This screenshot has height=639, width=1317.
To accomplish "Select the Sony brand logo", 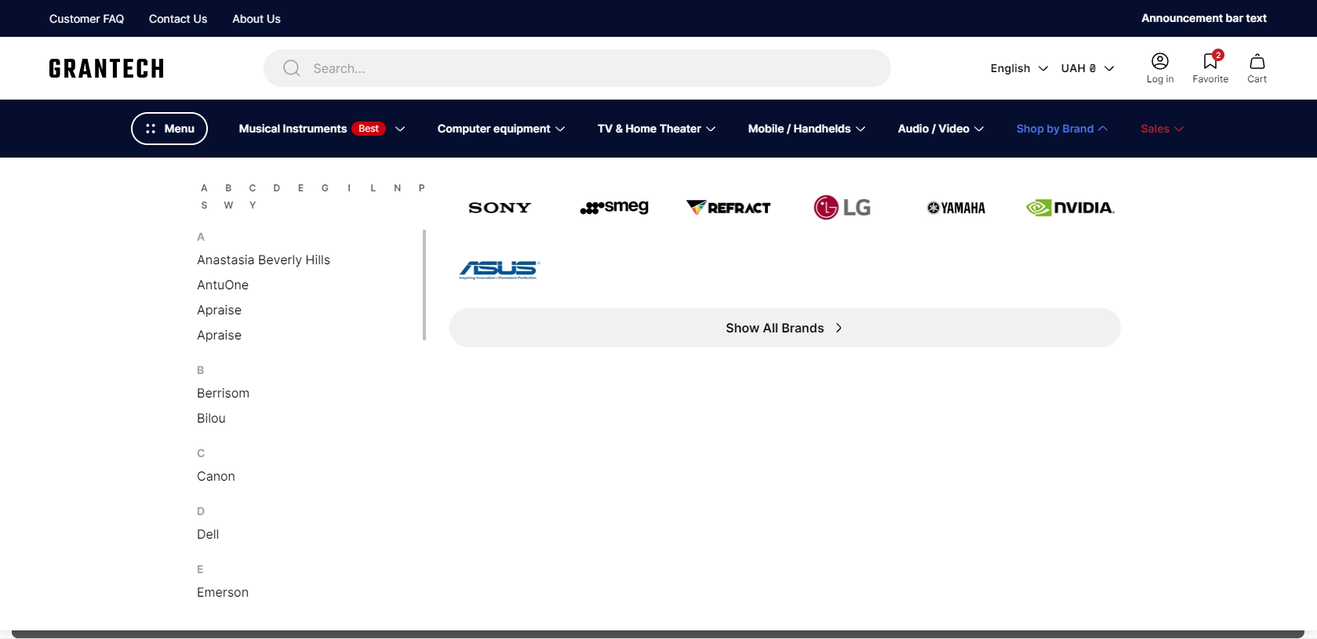I will pos(500,208).
